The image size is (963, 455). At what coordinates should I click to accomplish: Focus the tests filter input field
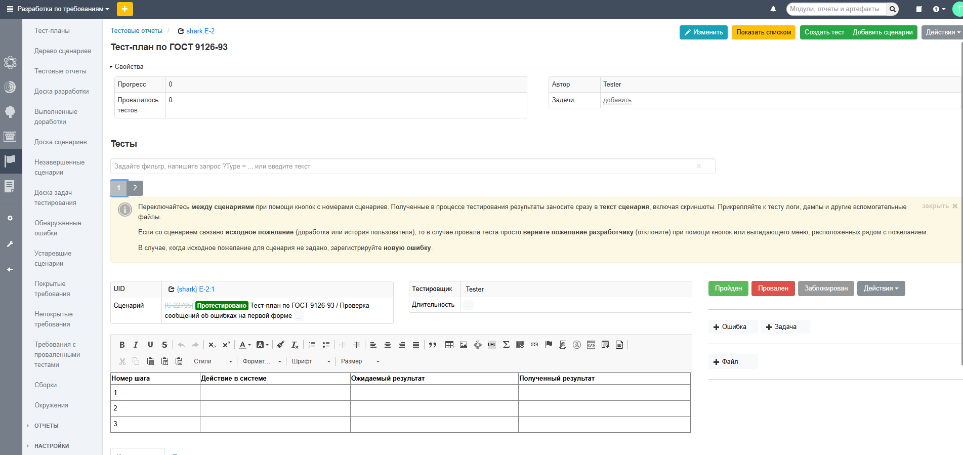pos(412,167)
